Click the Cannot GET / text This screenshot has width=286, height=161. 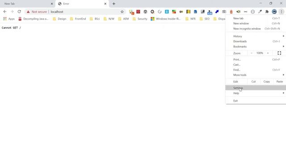(11, 28)
